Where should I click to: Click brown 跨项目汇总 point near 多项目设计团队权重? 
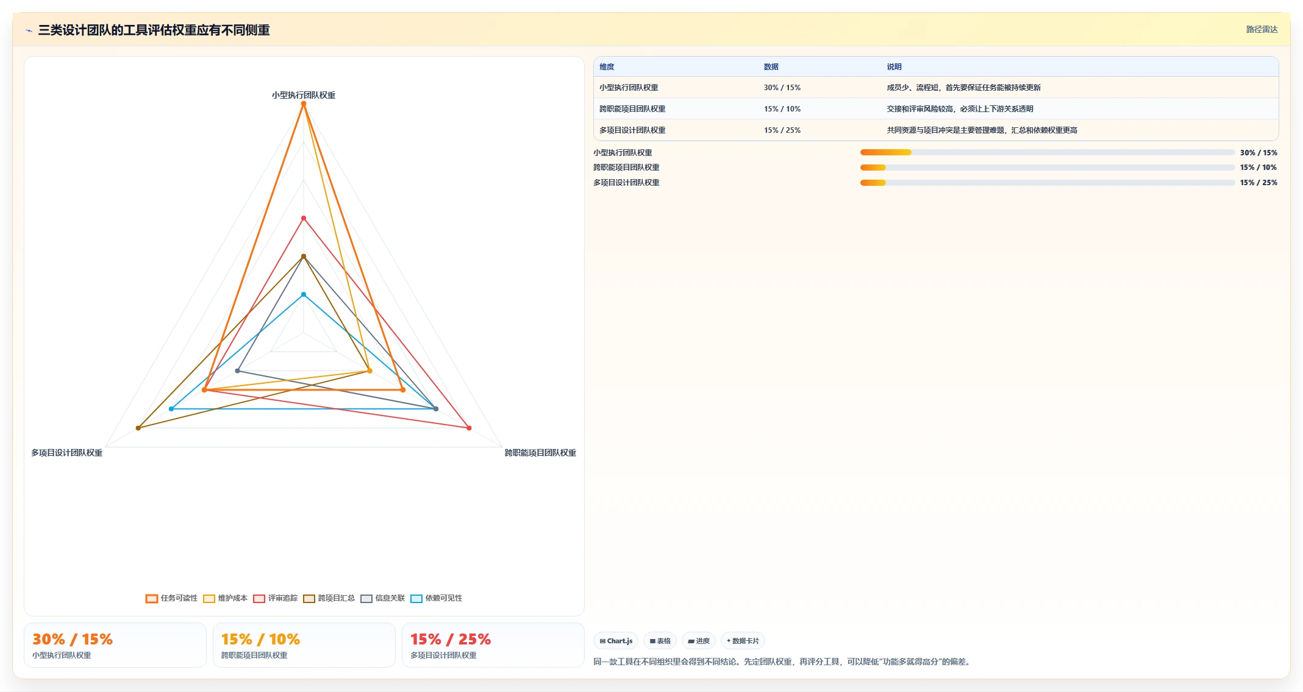138,428
